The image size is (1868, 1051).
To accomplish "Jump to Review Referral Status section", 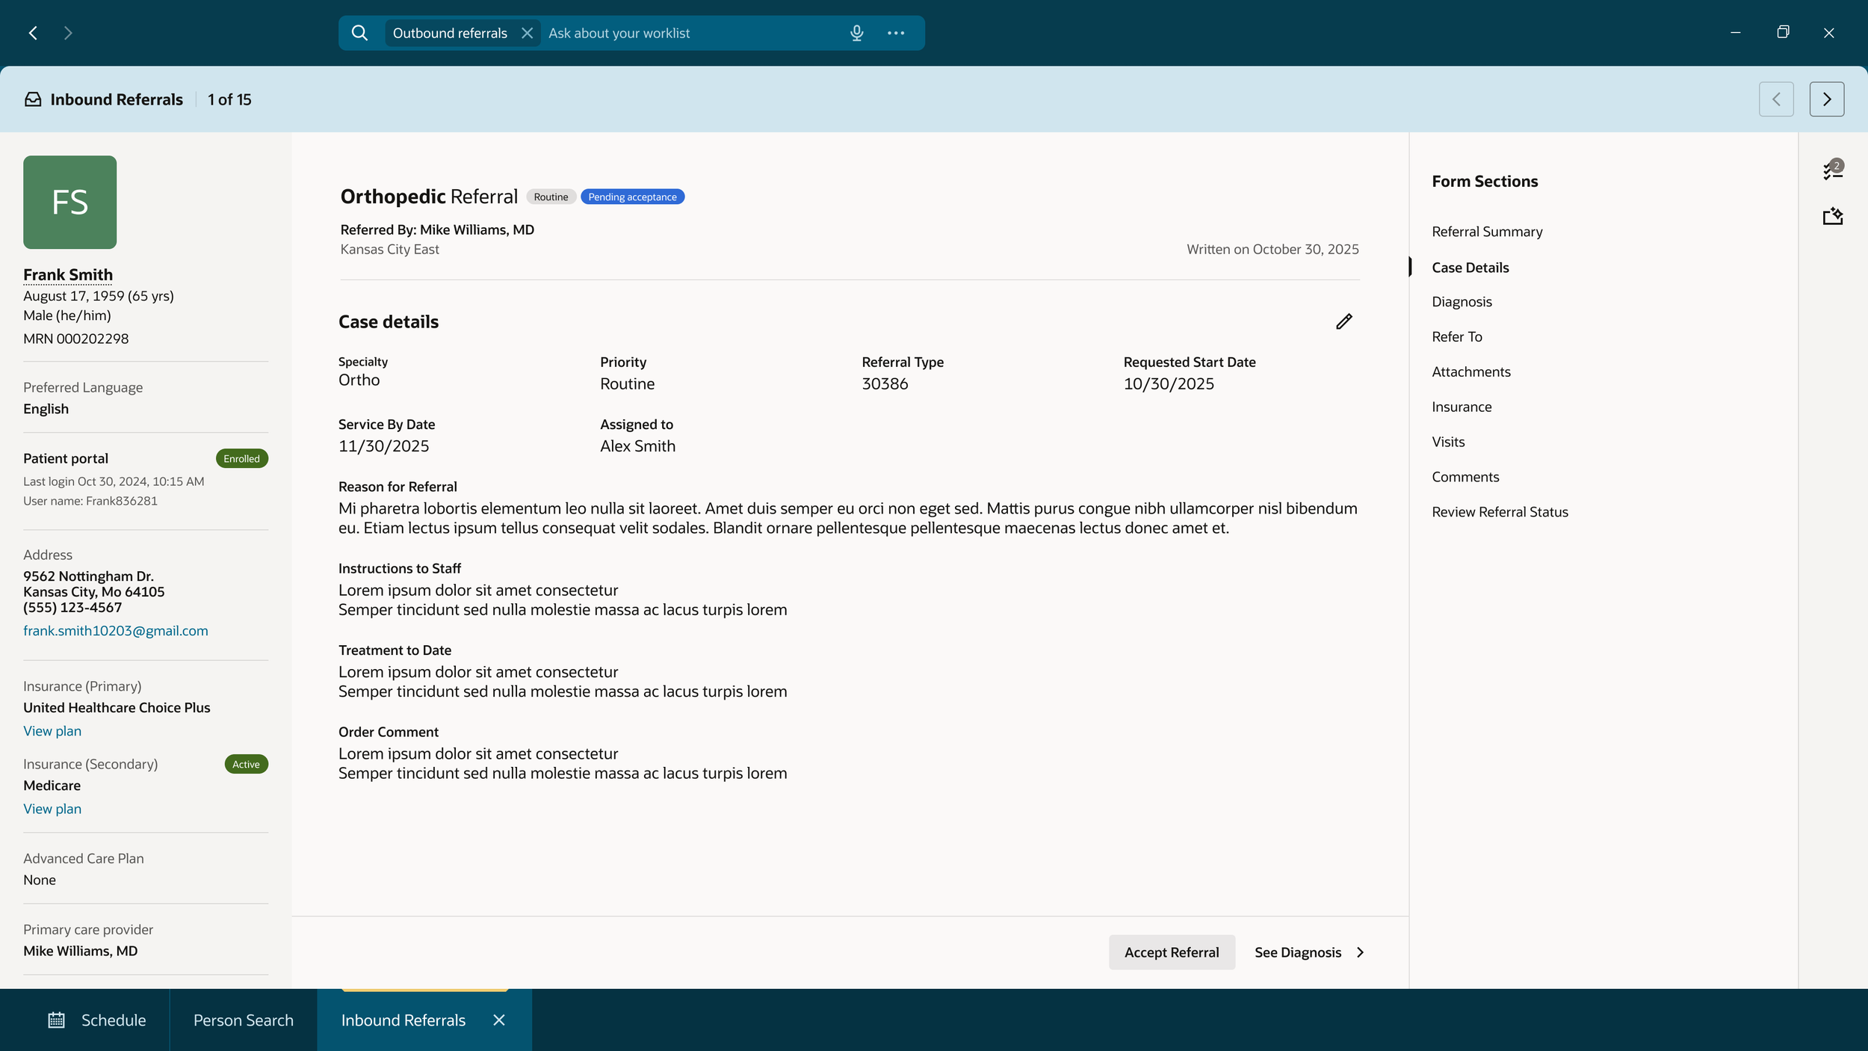I will (1500, 512).
